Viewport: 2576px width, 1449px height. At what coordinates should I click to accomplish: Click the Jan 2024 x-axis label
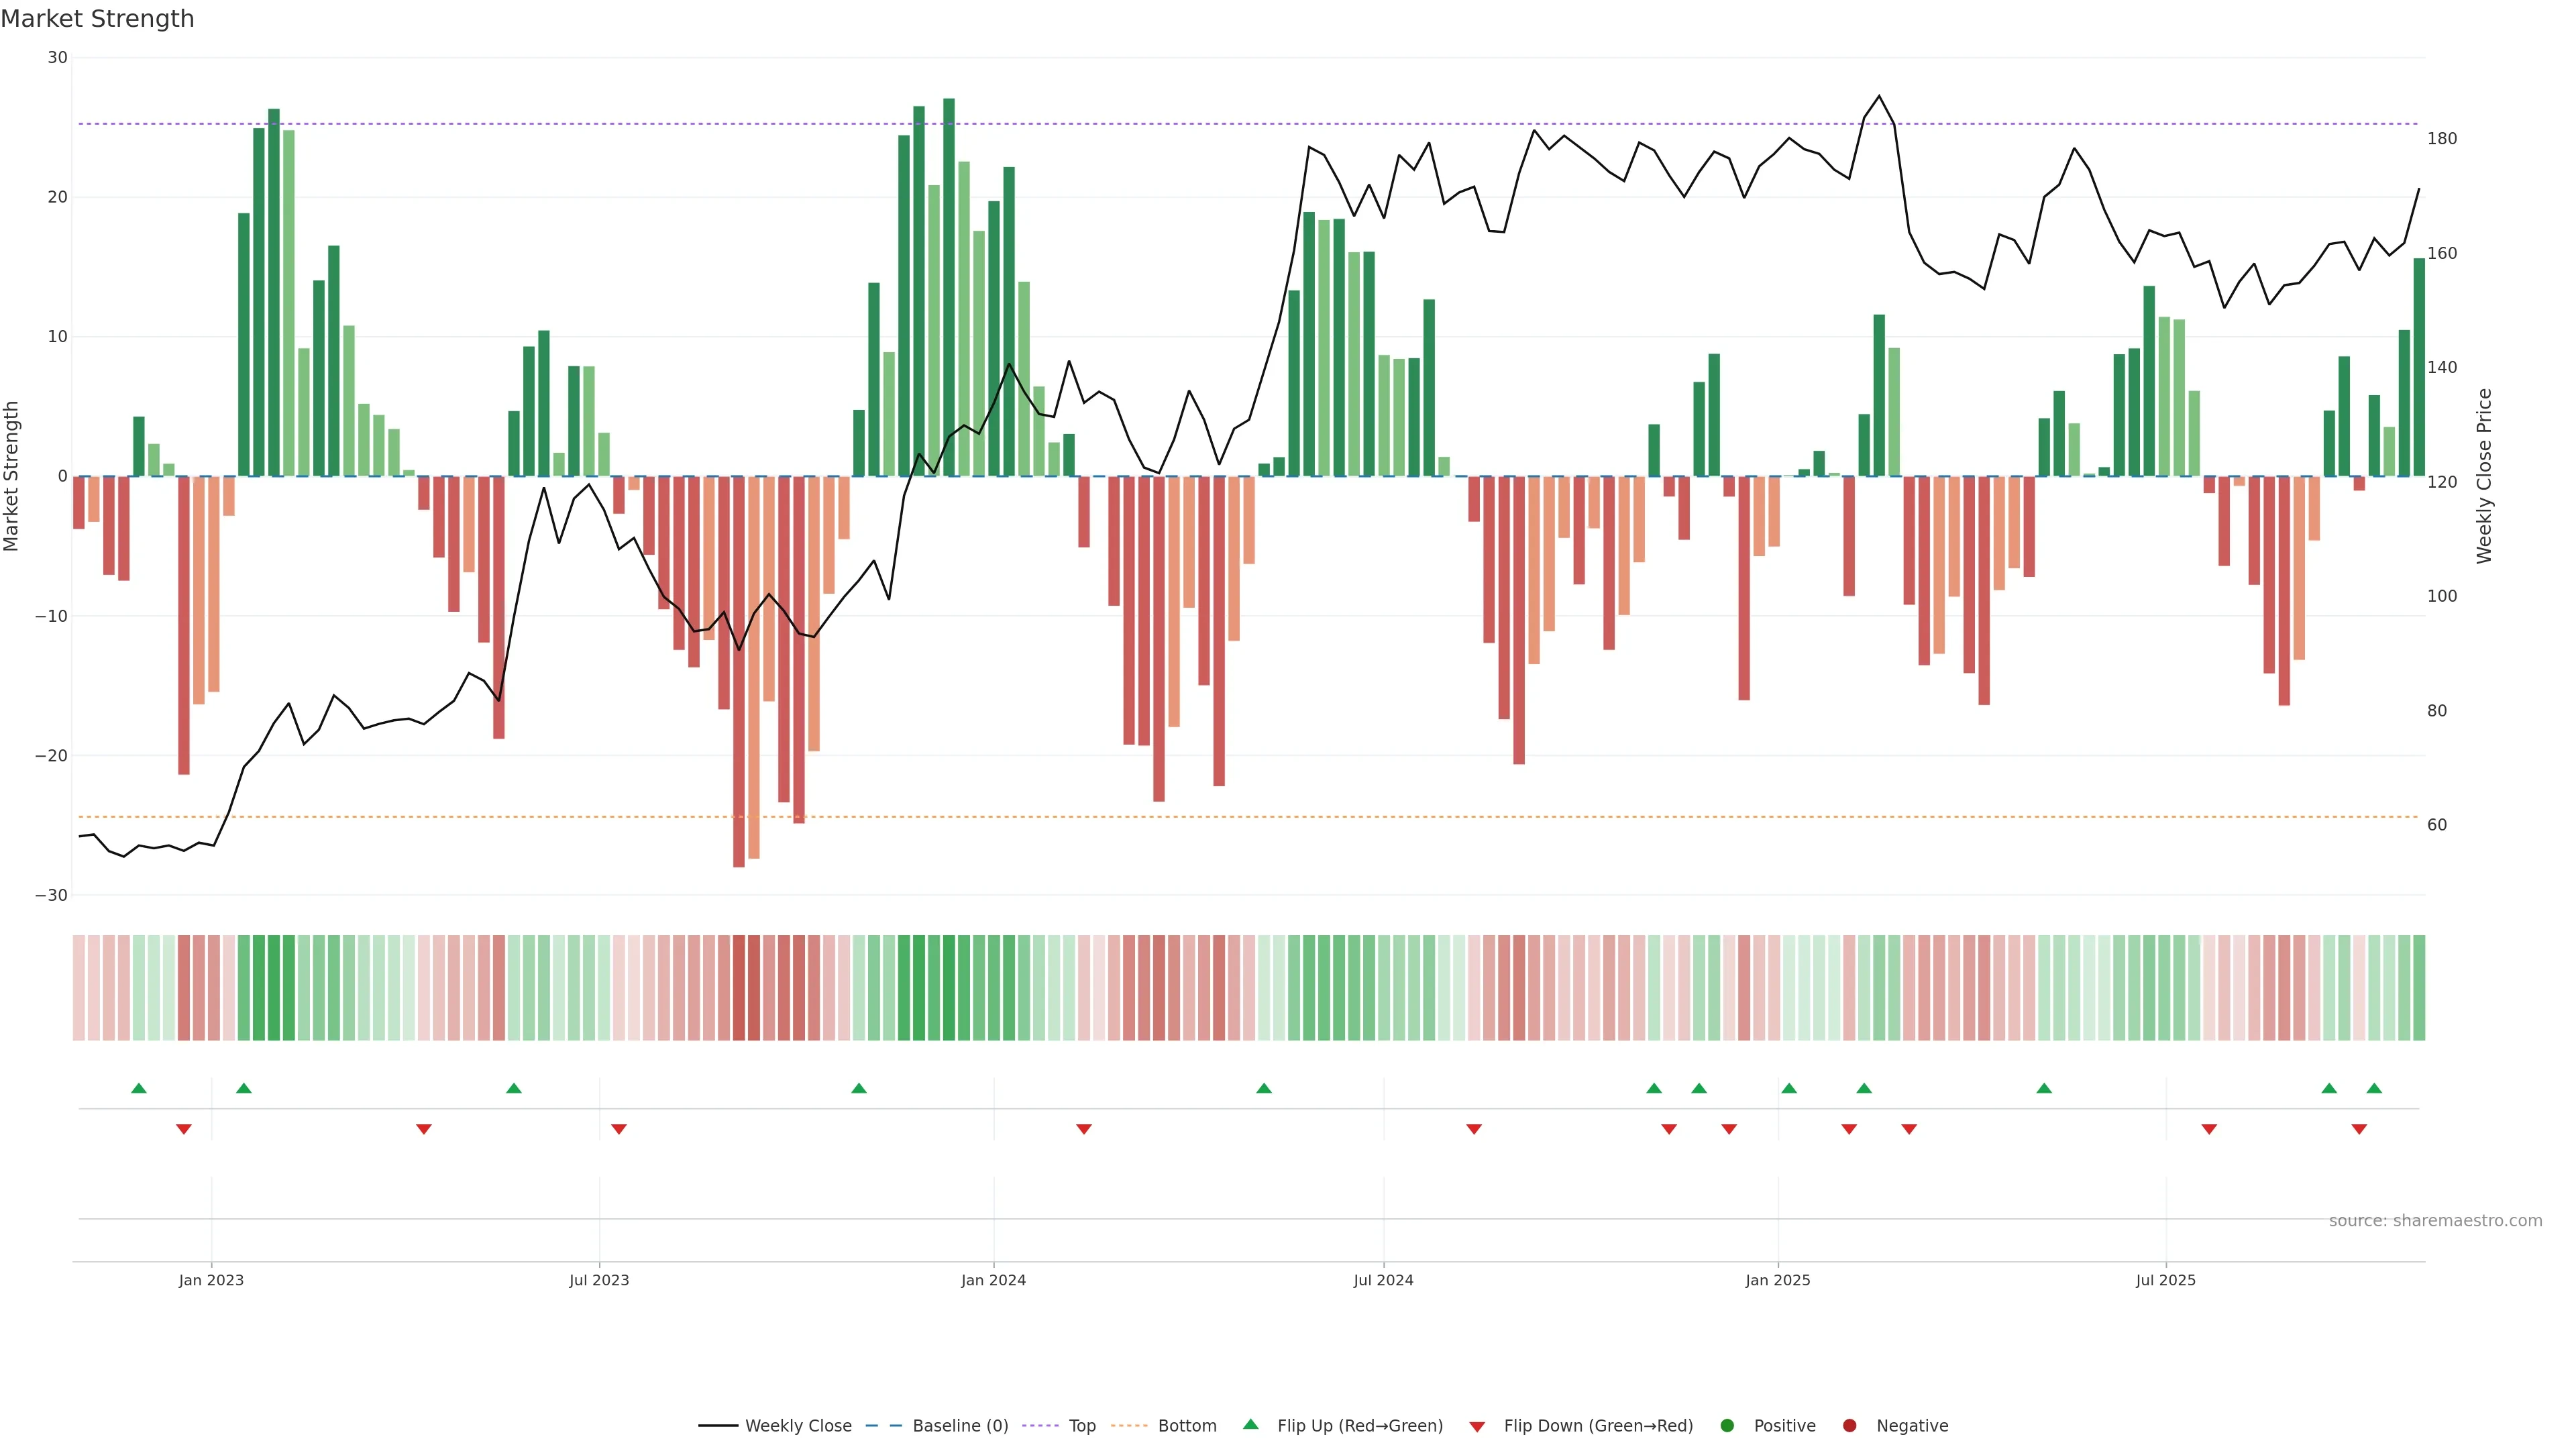pos(993,1280)
